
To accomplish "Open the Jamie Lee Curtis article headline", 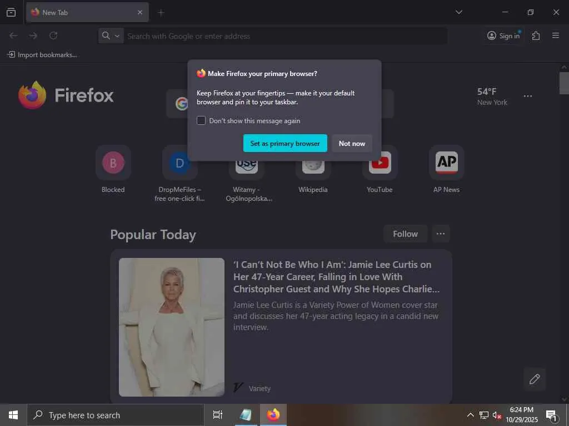I will click(x=336, y=277).
